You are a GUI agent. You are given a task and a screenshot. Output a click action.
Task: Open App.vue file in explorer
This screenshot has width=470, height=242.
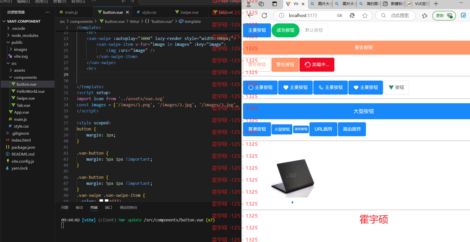[x=21, y=112]
